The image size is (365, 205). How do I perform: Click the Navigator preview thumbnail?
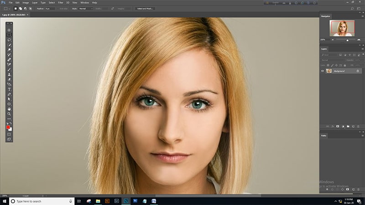click(342, 28)
